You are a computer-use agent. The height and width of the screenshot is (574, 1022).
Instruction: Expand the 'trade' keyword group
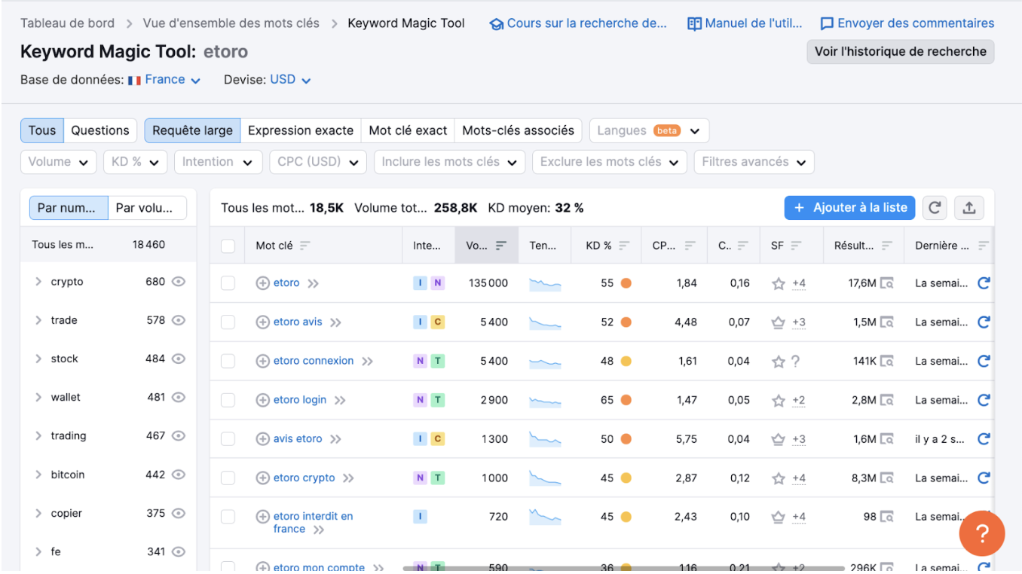click(38, 320)
